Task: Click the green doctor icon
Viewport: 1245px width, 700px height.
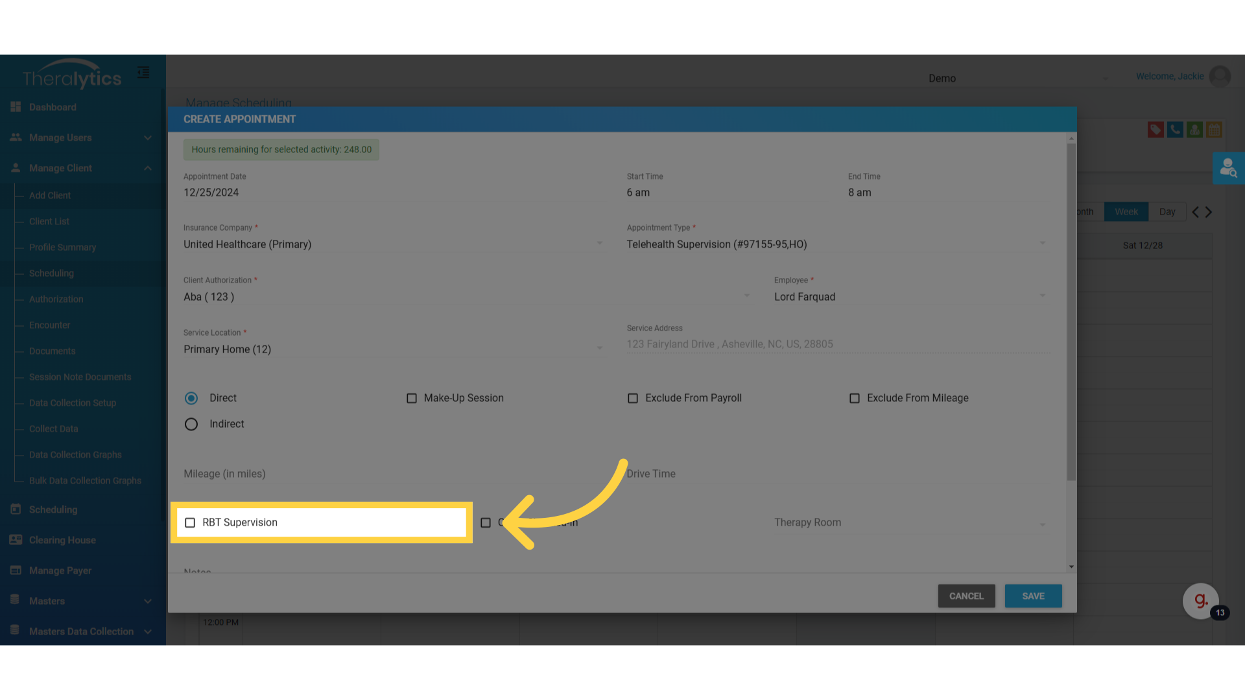Action: pyautogui.click(x=1194, y=130)
